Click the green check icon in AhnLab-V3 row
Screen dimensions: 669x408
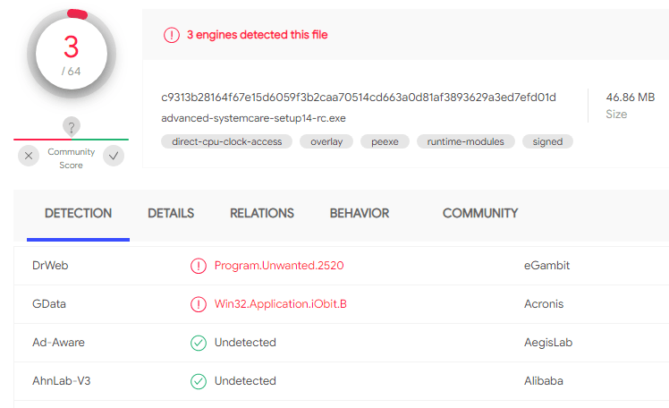[198, 381]
